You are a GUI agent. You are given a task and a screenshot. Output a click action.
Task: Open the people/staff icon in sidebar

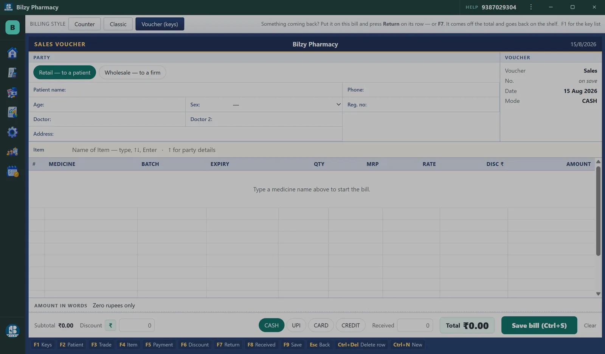12,152
